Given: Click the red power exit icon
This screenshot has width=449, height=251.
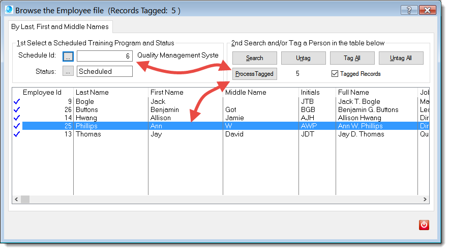Looking at the screenshot, I should (x=424, y=225).
